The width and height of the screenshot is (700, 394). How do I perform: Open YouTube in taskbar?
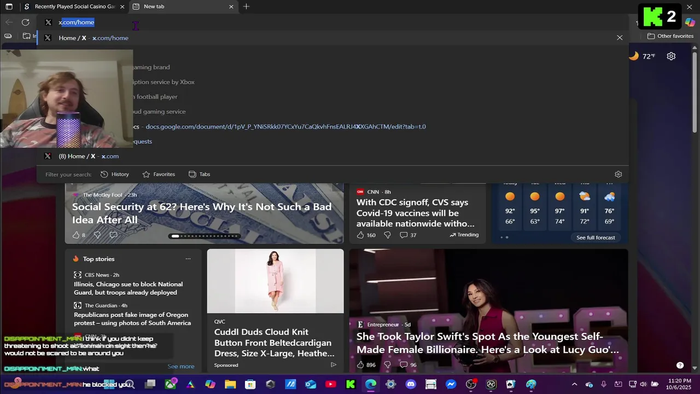330,384
